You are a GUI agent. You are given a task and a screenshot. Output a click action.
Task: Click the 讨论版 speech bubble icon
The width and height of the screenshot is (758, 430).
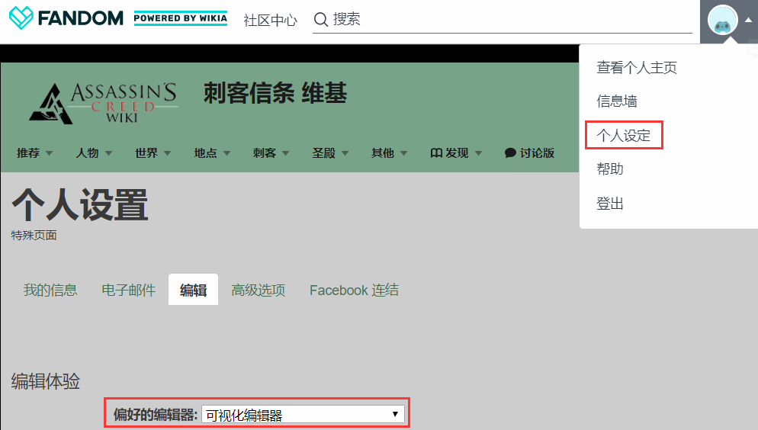pos(510,153)
